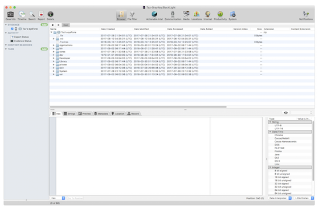Viewport: 319px width, 209px height.
Task: Switch to the Hex tab
Action: coord(56,114)
